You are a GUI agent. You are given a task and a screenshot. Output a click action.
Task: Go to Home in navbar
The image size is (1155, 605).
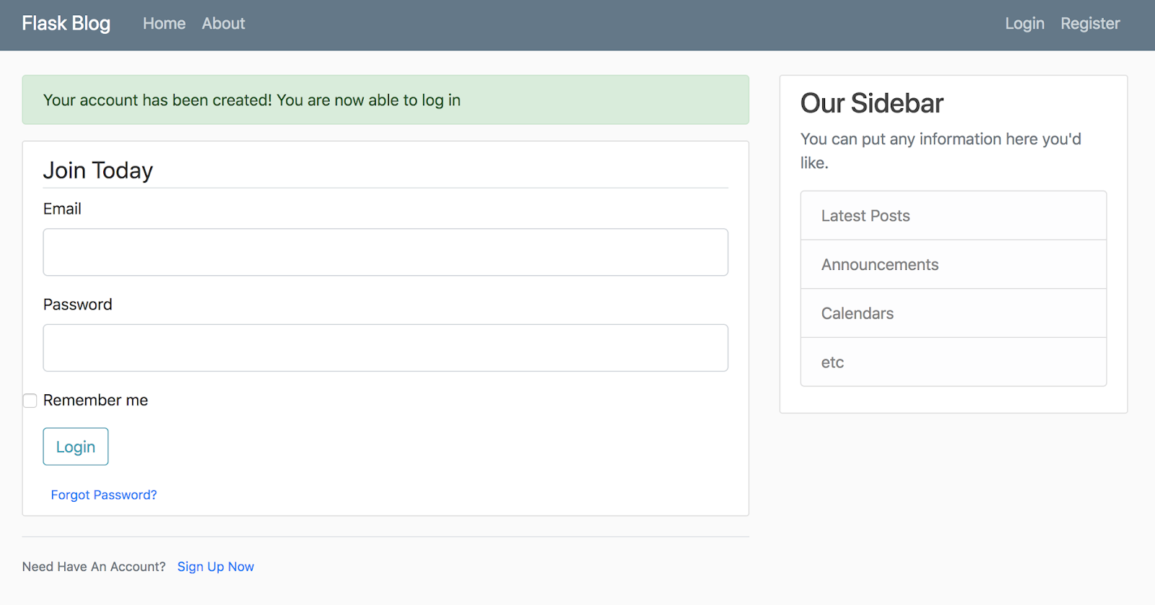pos(164,24)
